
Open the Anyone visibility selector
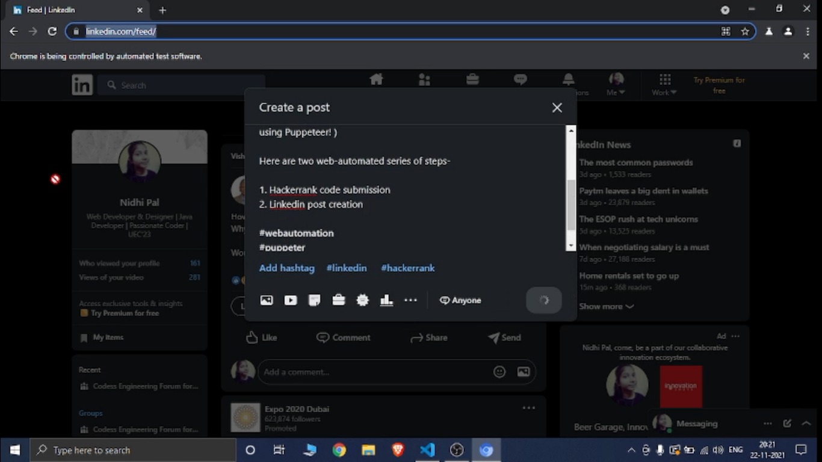(x=460, y=300)
